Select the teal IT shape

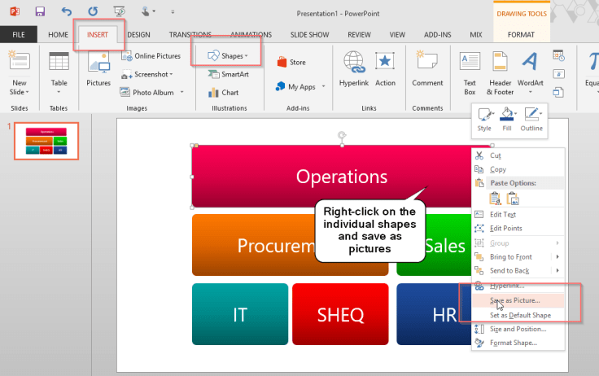click(240, 314)
